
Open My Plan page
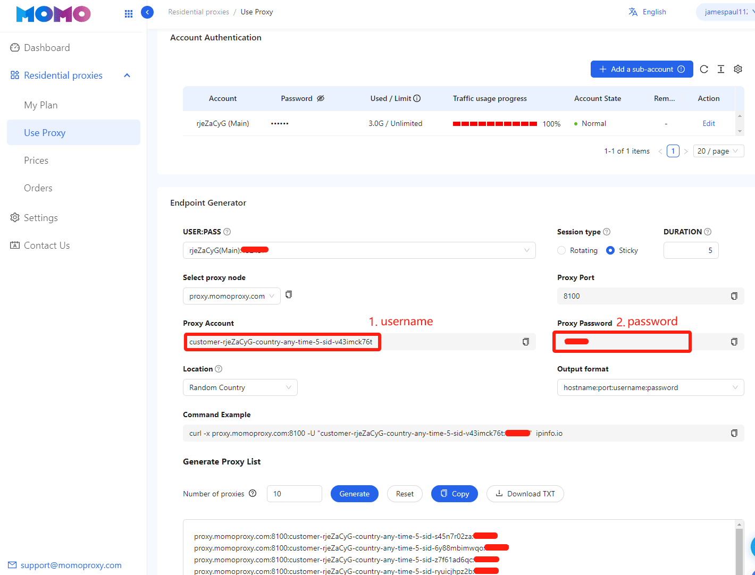tap(41, 105)
